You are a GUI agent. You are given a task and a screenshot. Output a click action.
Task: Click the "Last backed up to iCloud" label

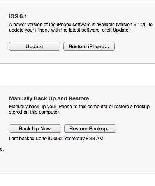36,139
